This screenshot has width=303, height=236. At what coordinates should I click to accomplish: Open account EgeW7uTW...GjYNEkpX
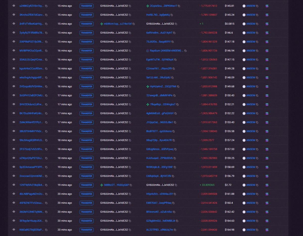(x=160, y=60)
